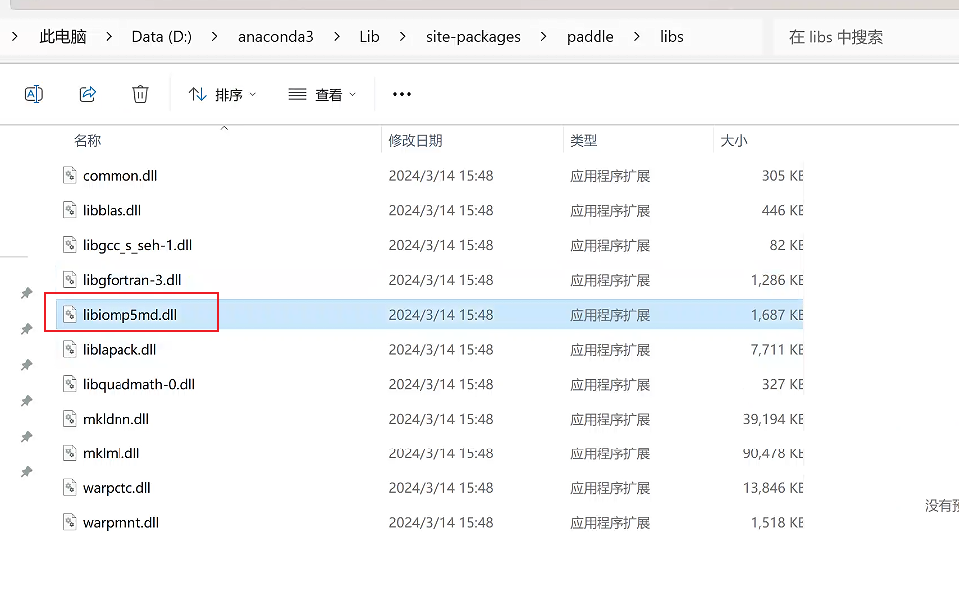
Task: Expand the chevron after paddle
Action: [x=637, y=37]
